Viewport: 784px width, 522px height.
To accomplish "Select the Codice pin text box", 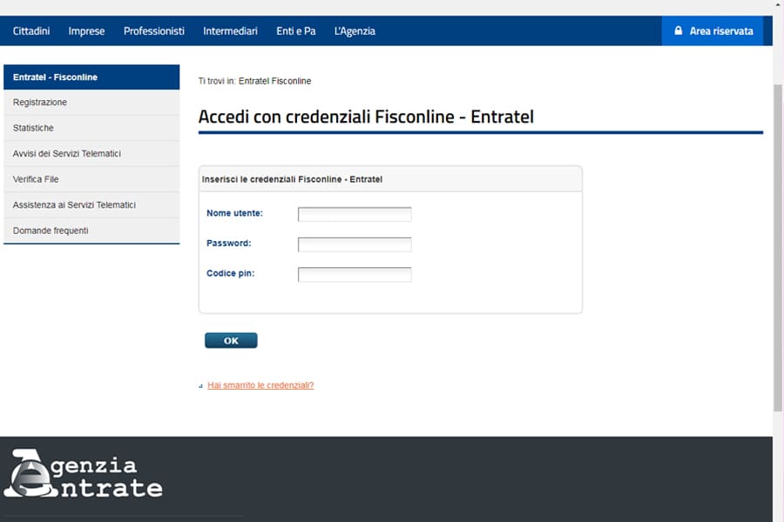I will pos(355,274).
